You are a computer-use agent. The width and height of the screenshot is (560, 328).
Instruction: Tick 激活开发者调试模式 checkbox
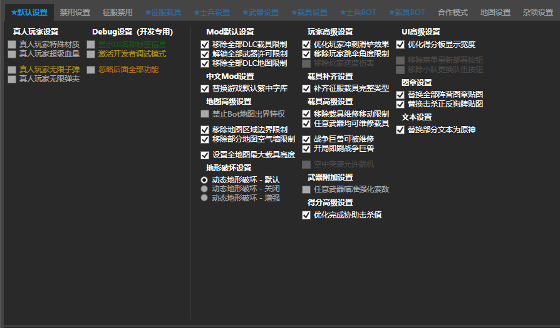[91, 54]
